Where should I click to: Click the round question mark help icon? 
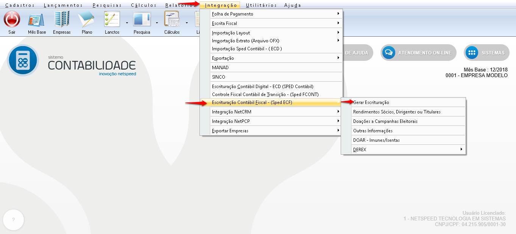(13, 220)
